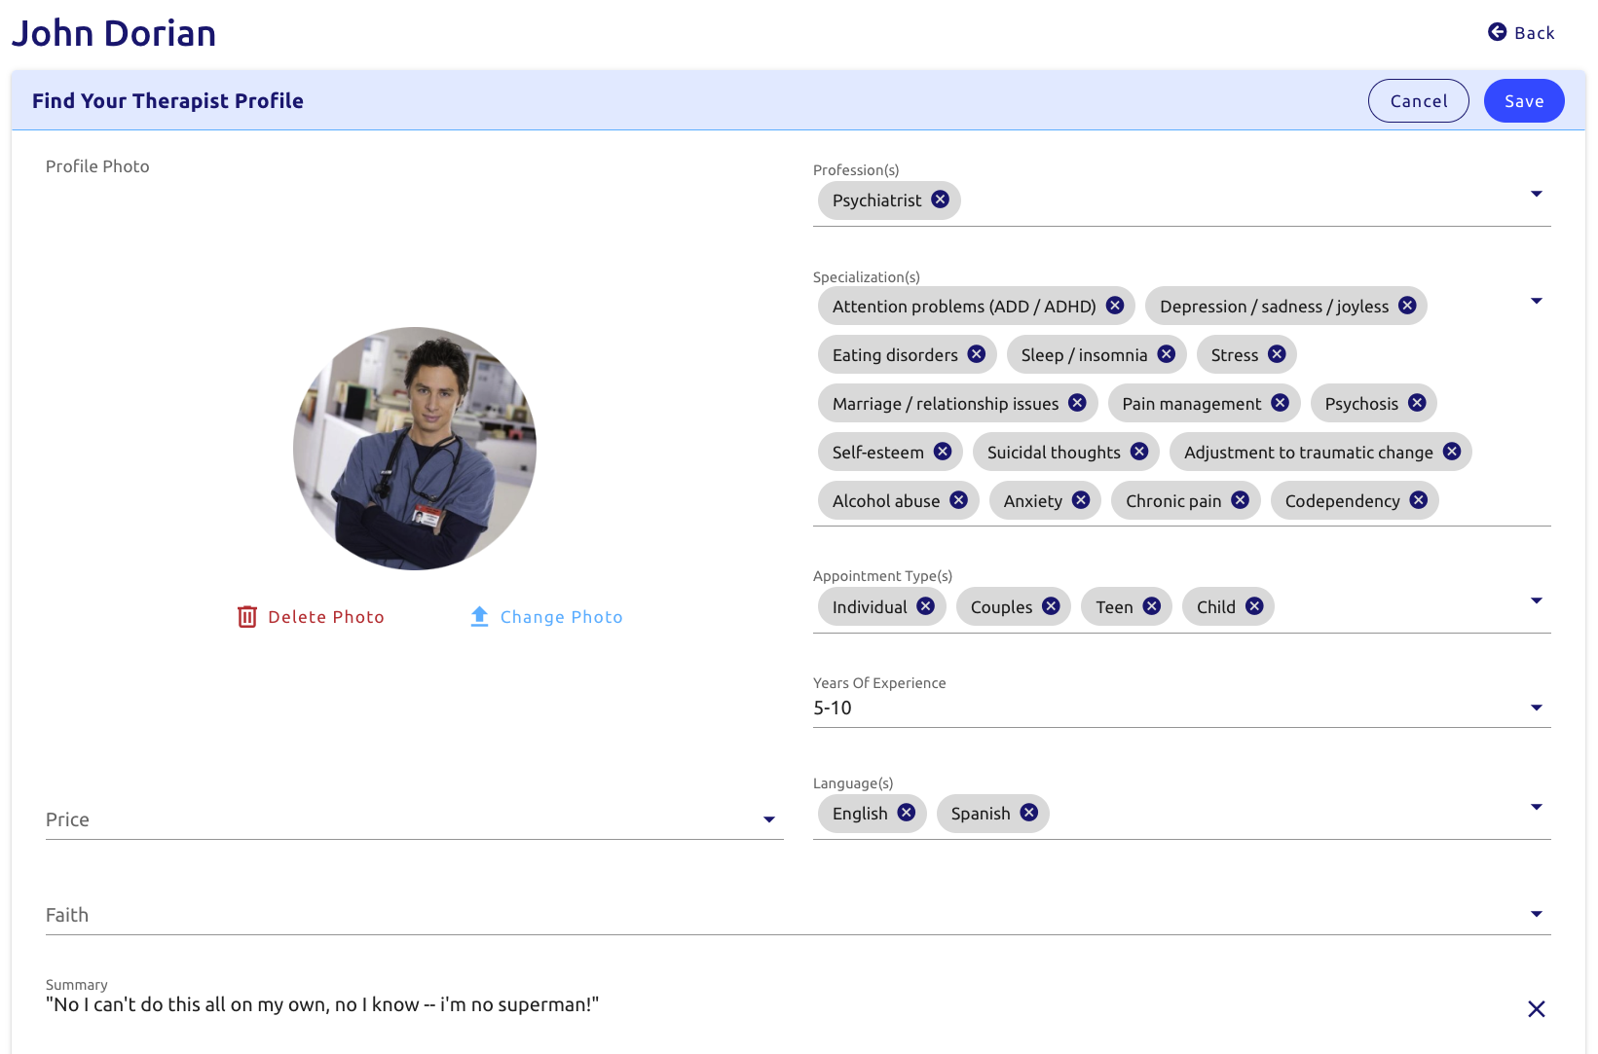The height and width of the screenshot is (1054, 1598).
Task: Click the Codependency chip label
Action: click(x=1342, y=501)
